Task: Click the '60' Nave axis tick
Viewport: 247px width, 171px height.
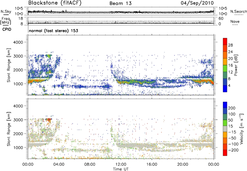Action: [x=221, y=19]
